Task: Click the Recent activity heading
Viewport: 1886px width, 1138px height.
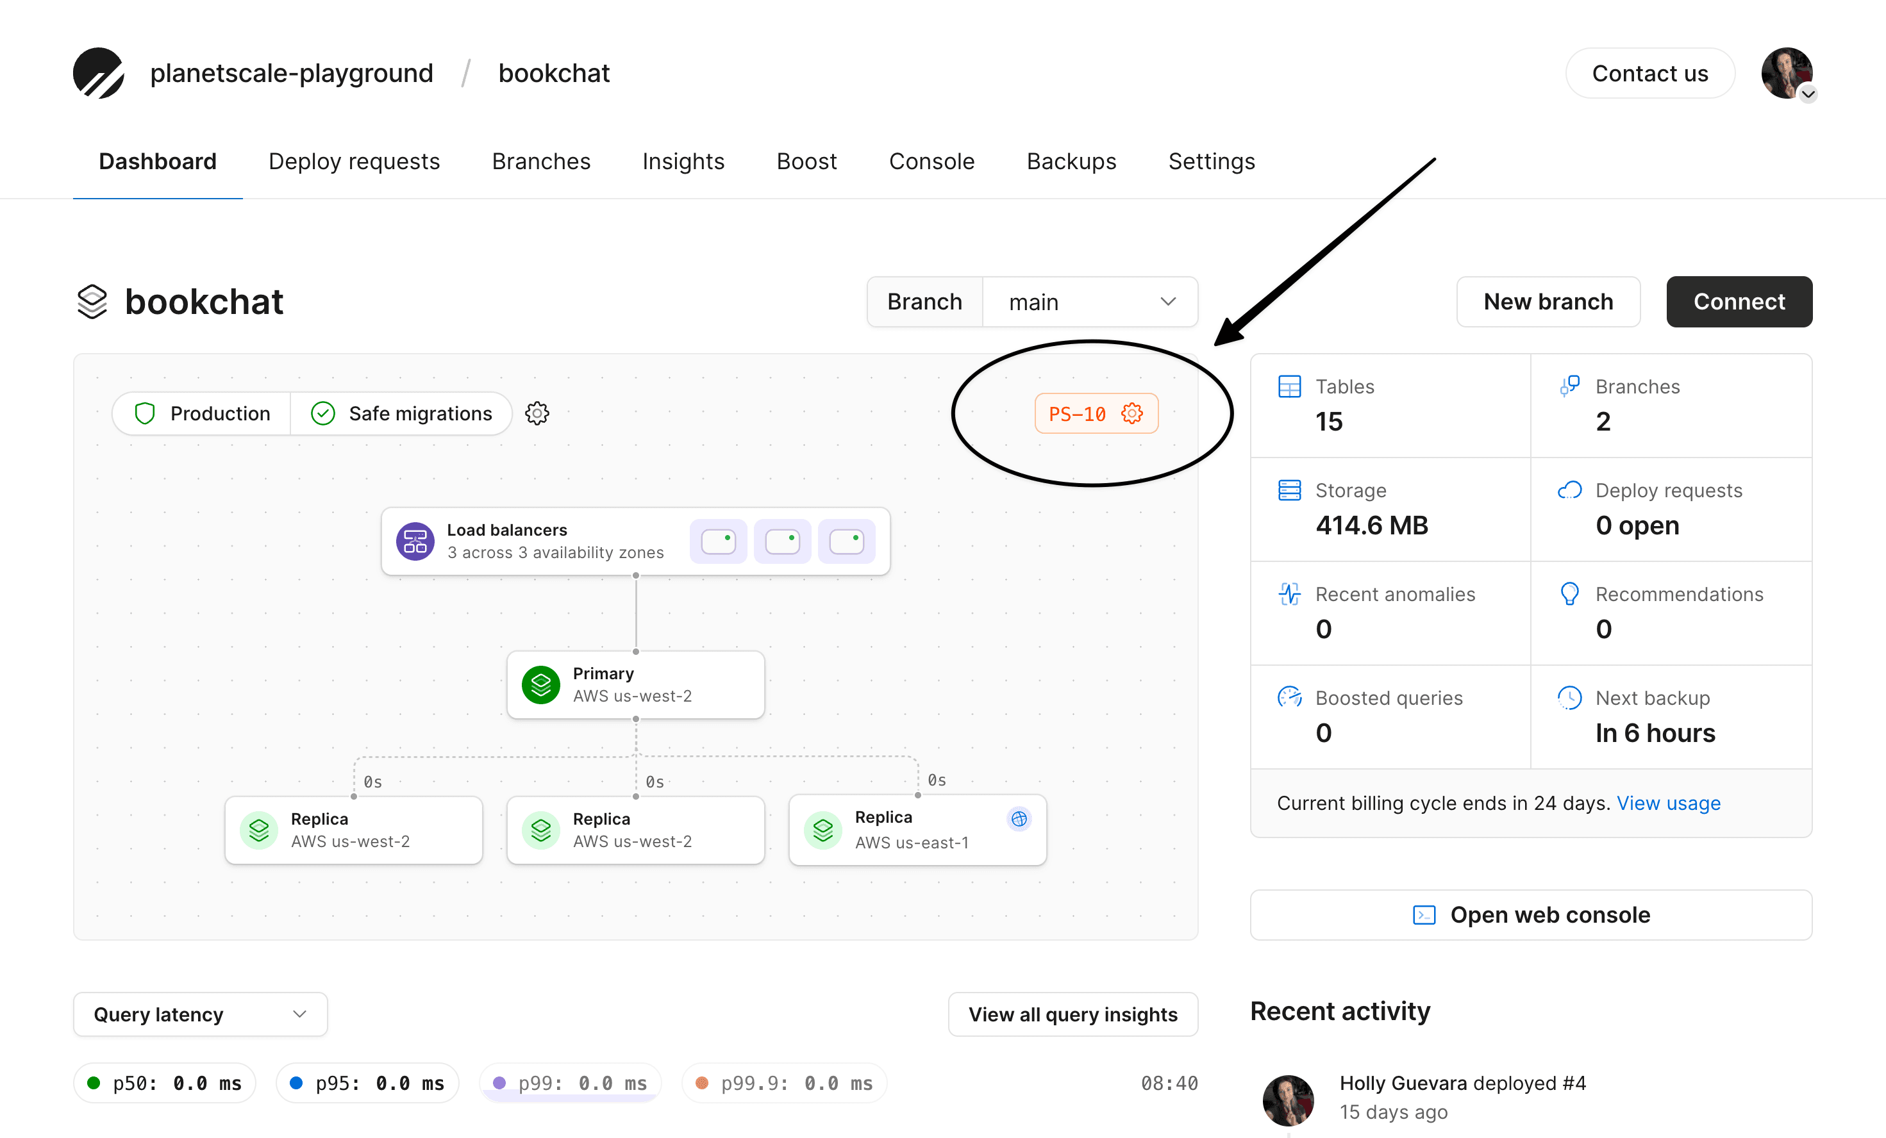Action: (1340, 1011)
